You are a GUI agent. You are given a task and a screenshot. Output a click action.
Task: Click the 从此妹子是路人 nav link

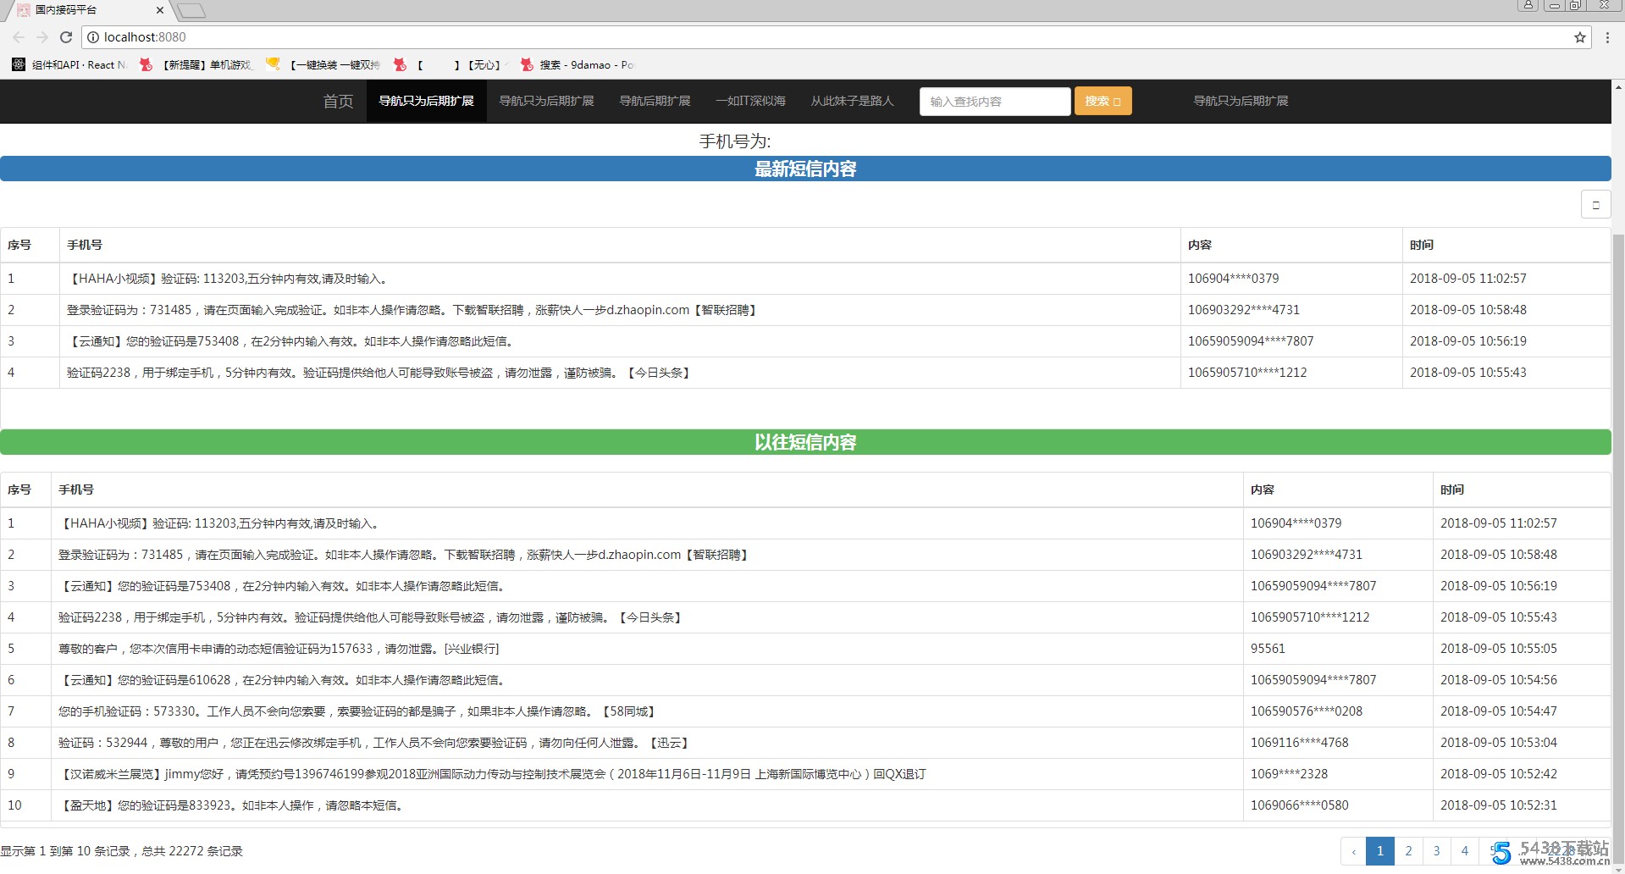point(852,102)
